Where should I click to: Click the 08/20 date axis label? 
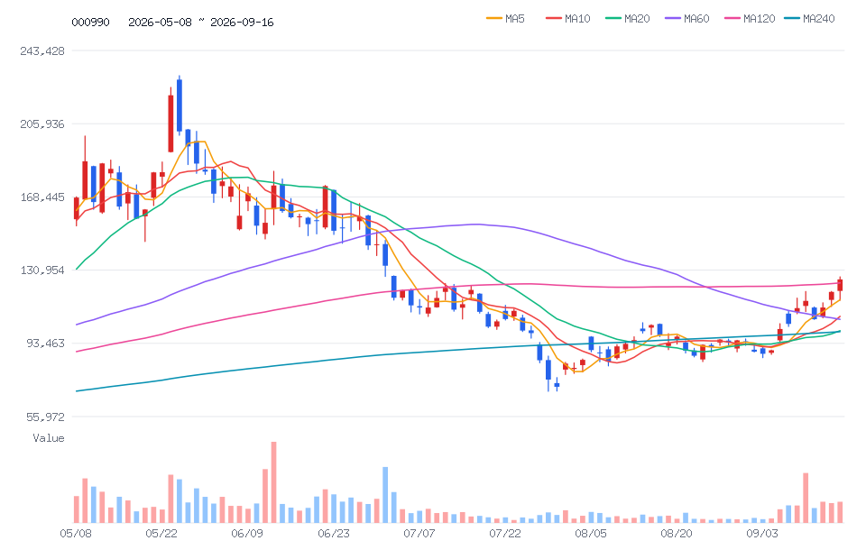[x=677, y=534]
